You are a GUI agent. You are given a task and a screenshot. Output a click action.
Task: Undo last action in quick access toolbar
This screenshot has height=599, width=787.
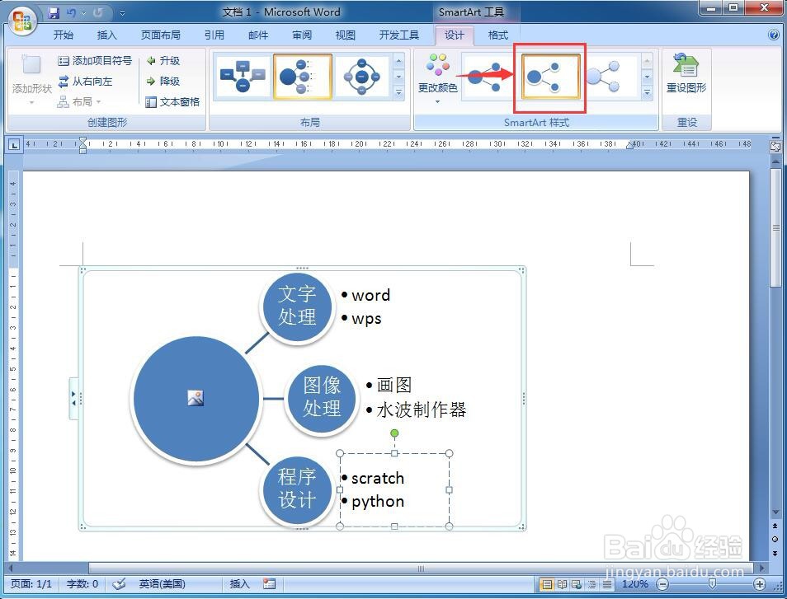(72, 12)
